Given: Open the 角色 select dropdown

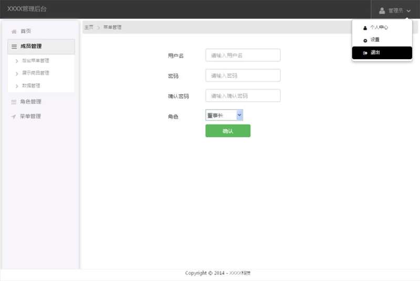Looking at the screenshot, I should (224, 115).
